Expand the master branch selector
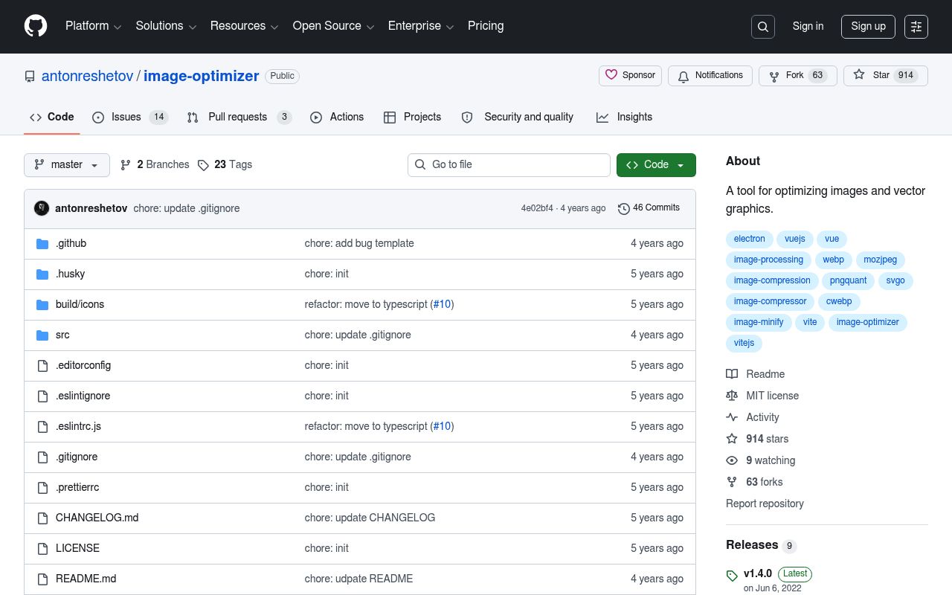952x595 pixels. coord(66,164)
